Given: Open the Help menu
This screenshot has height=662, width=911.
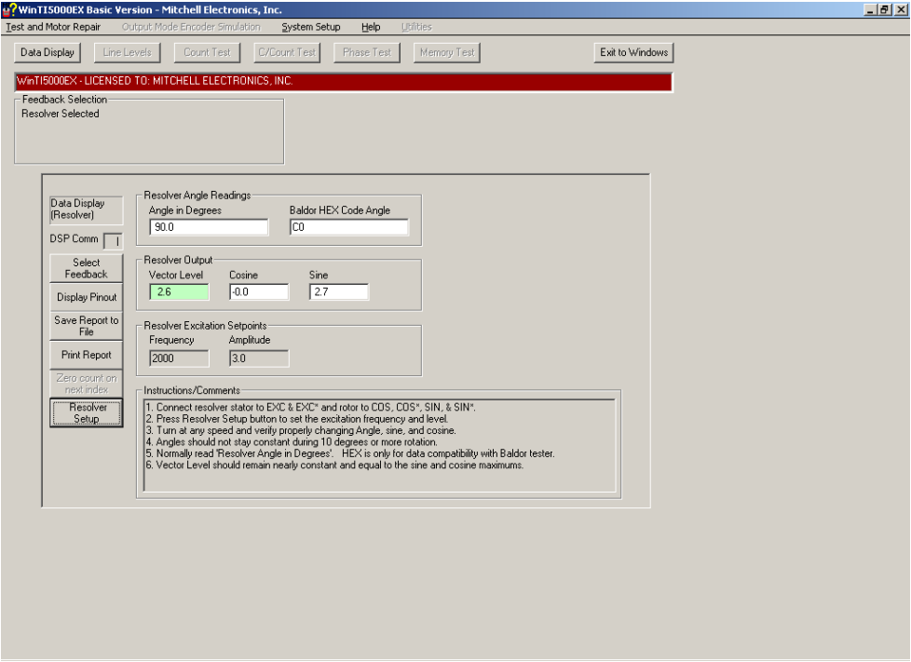Looking at the screenshot, I should [371, 27].
